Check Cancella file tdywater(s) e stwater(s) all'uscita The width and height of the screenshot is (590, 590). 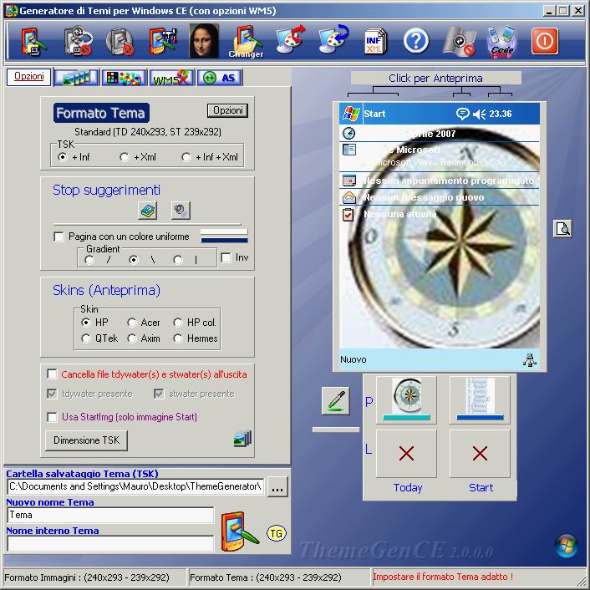point(53,374)
